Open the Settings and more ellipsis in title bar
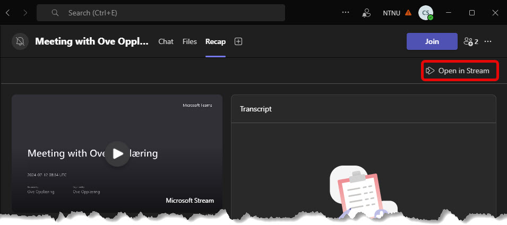Screen dimensions: 507x225 tap(346, 13)
